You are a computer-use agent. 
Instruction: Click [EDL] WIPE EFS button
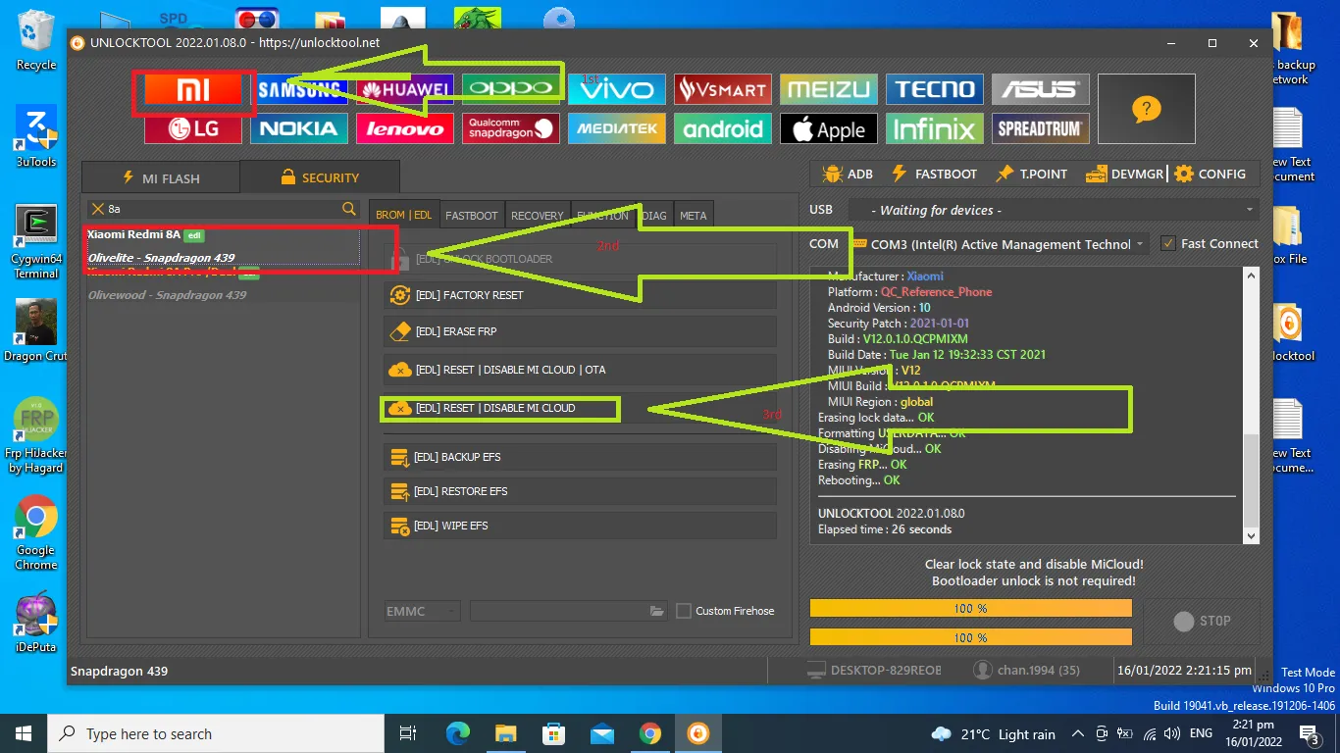click(579, 526)
